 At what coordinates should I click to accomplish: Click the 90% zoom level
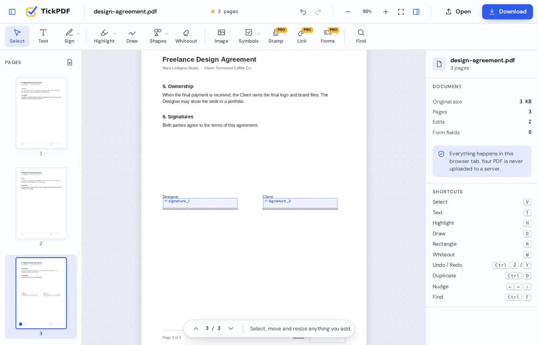(x=367, y=11)
